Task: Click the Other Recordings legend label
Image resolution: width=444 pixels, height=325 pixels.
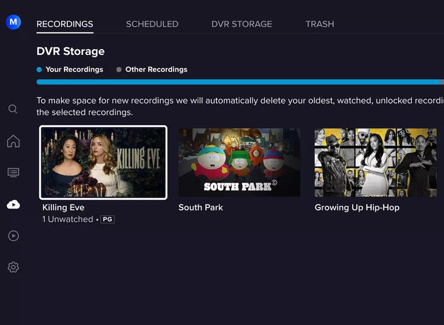Action: point(156,70)
